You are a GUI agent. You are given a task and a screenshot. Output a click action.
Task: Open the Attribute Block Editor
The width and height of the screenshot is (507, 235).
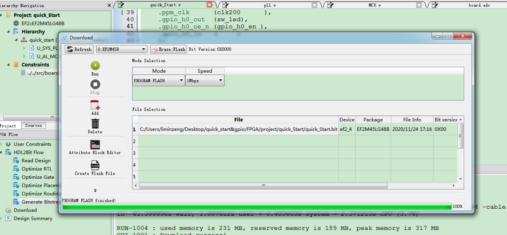coord(95,145)
